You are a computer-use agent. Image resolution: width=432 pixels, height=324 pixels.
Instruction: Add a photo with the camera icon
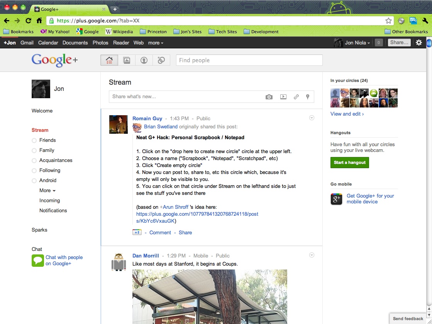click(x=269, y=97)
